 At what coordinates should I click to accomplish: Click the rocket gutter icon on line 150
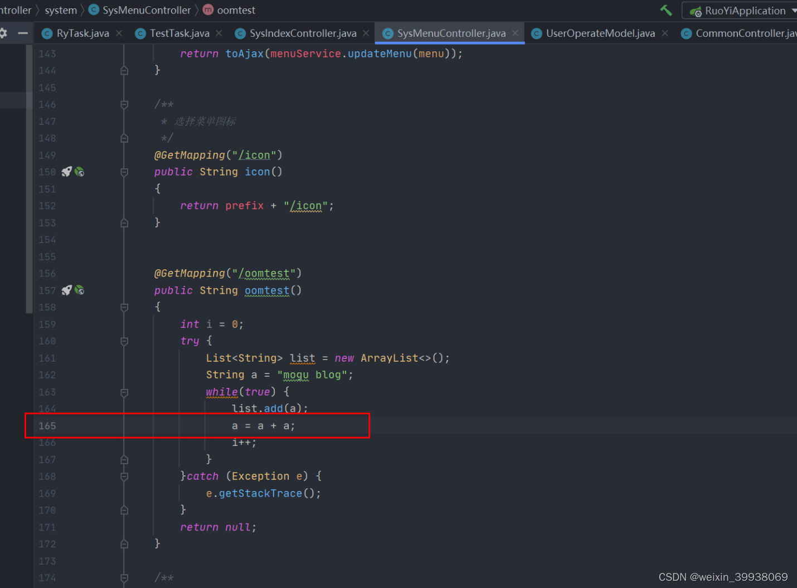(67, 172)
